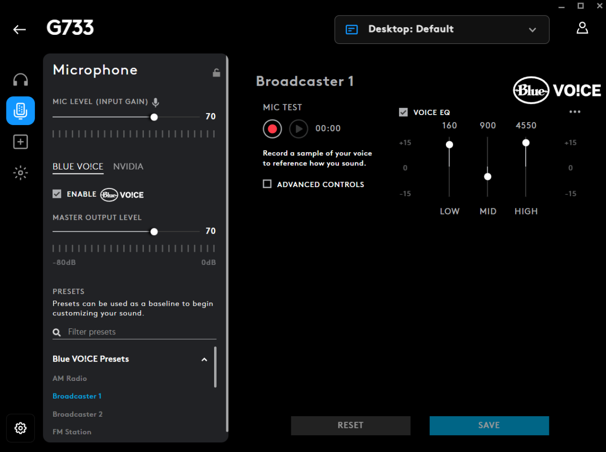Disable the Enable Blue VO!CE checkbox

(57, 194)
